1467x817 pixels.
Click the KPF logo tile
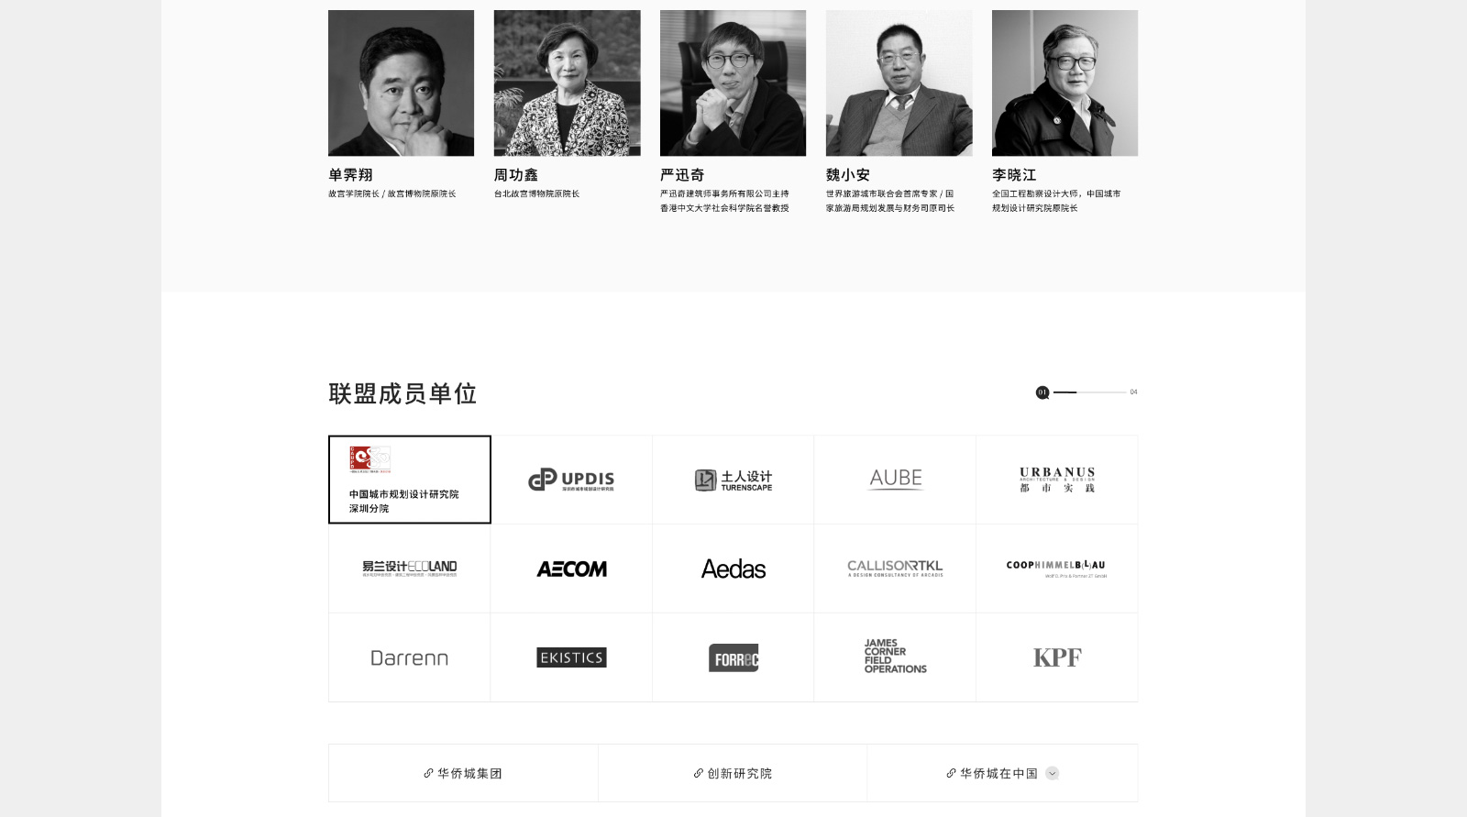1057,657
